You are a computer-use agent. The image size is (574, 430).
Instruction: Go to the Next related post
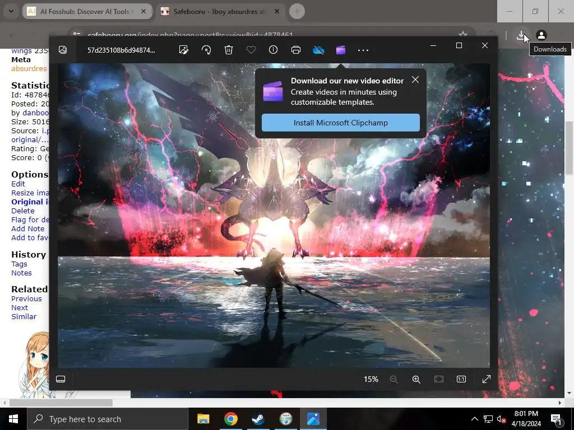point(20,308)
